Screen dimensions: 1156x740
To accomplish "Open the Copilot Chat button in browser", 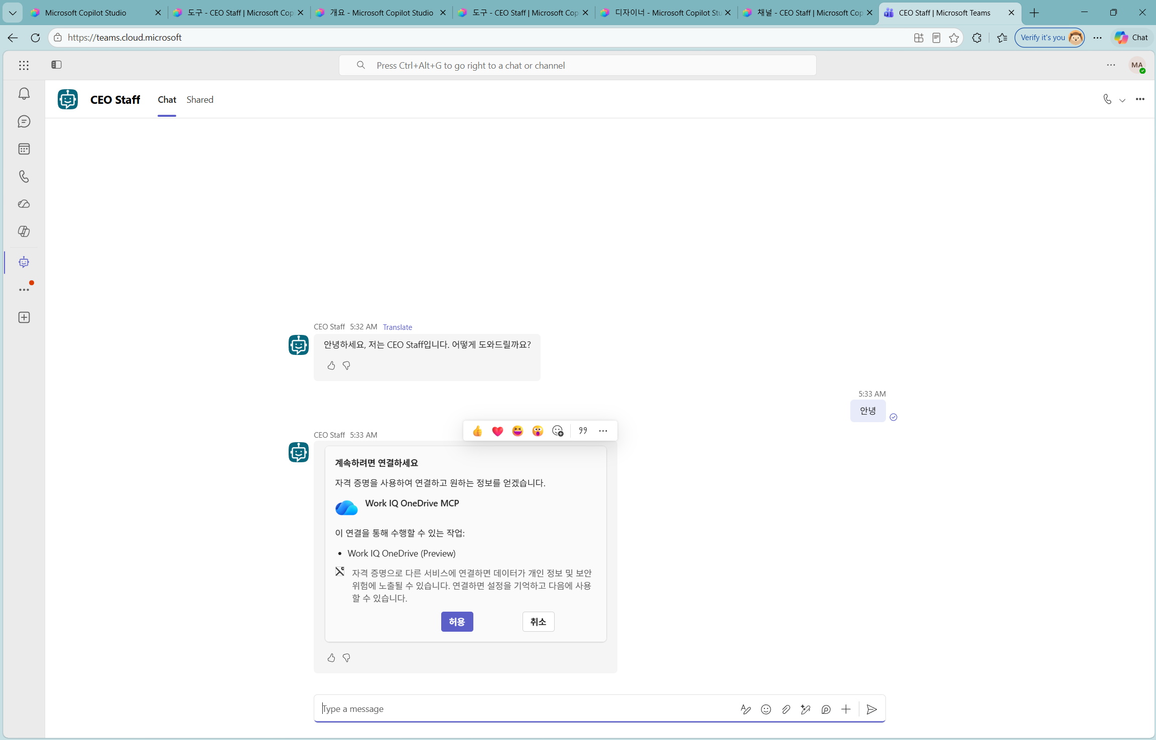I will point(1131,38).
